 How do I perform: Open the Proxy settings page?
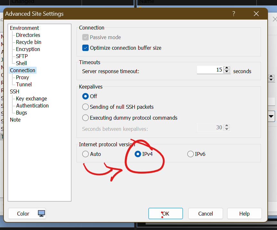coord(22,77)
